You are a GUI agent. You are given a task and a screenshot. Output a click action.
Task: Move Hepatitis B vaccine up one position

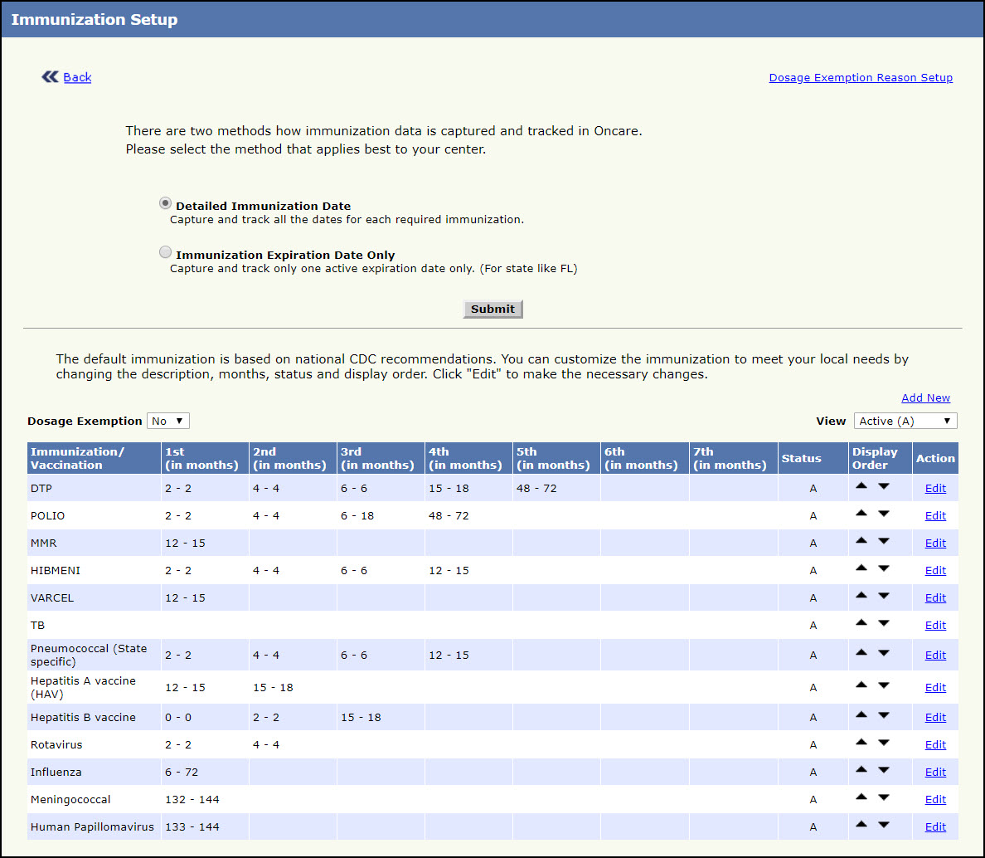(861, 715)
